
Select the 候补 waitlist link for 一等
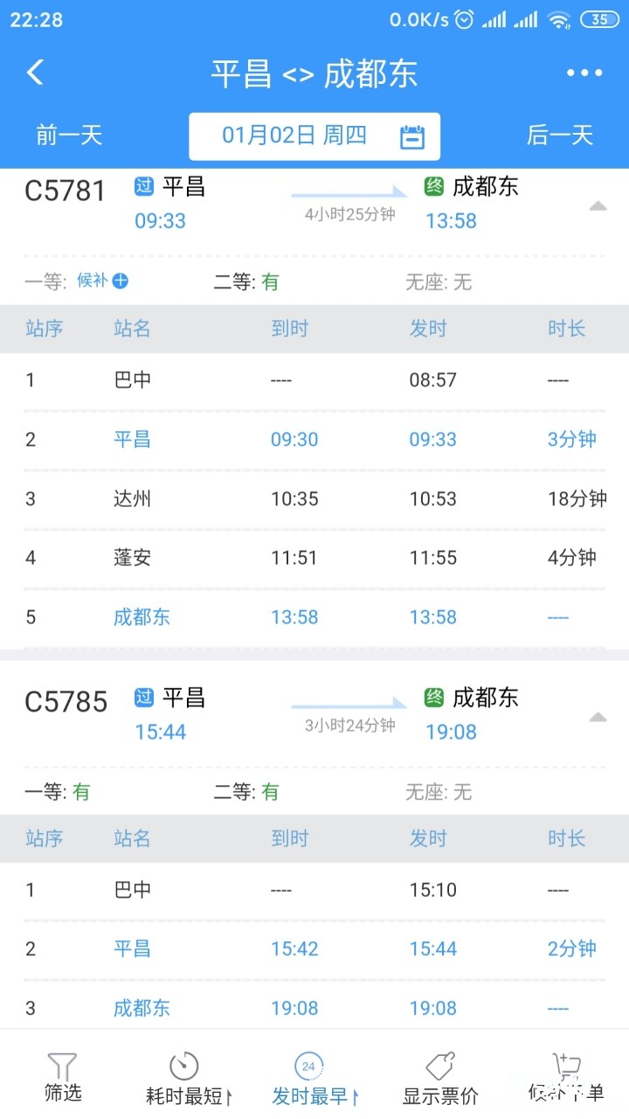[92, 281]
